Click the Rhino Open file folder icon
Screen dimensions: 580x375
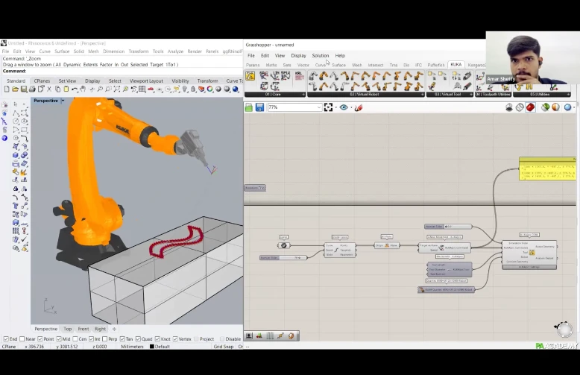[x=16, y=89]
